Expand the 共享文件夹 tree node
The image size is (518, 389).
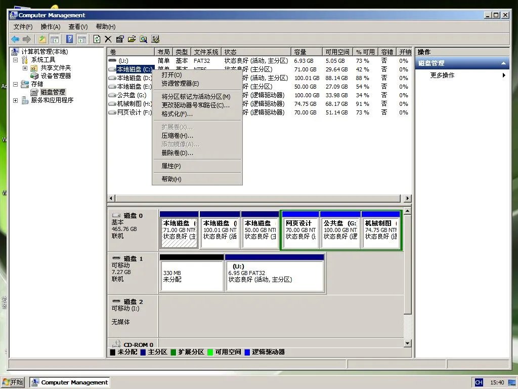25,68
